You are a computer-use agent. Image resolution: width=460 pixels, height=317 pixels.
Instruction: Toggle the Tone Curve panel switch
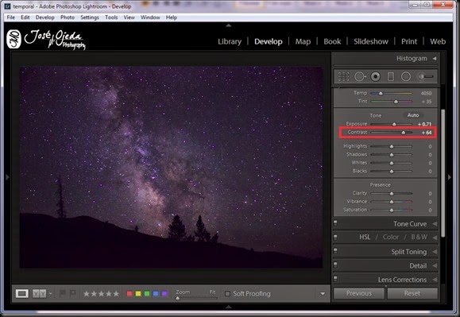(335, 223)
